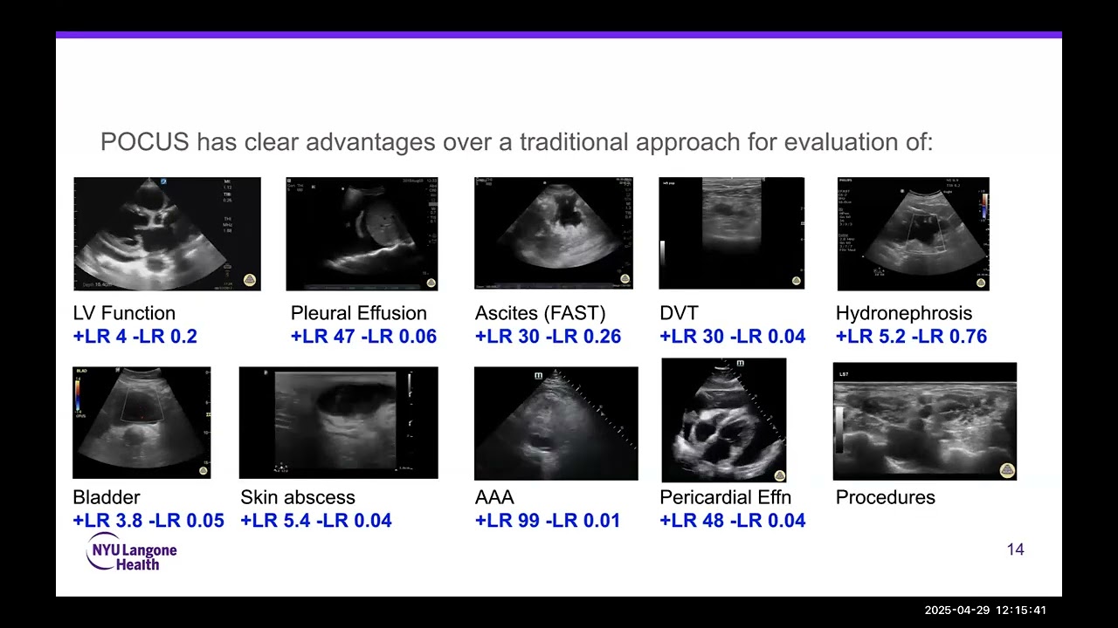Click the 'AAA' label

pyautogui.click(x=494, y=497)
